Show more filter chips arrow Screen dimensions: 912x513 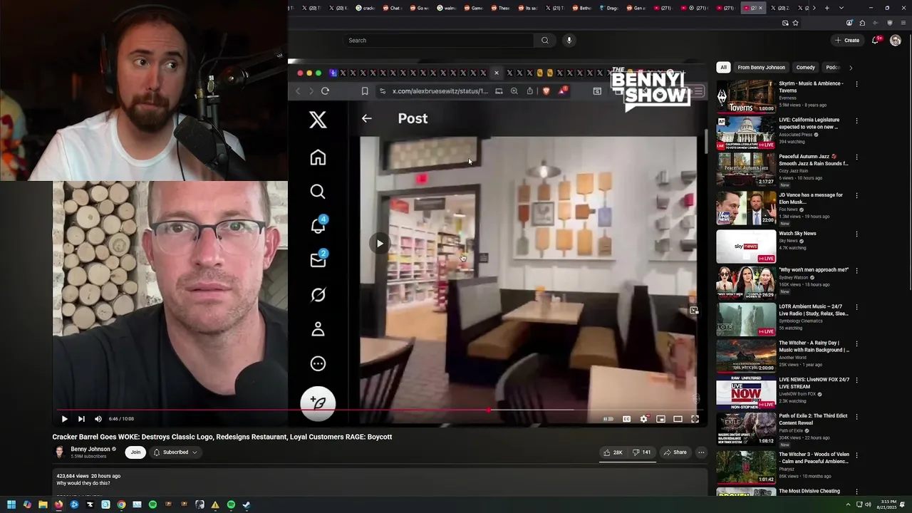point(850,68)
